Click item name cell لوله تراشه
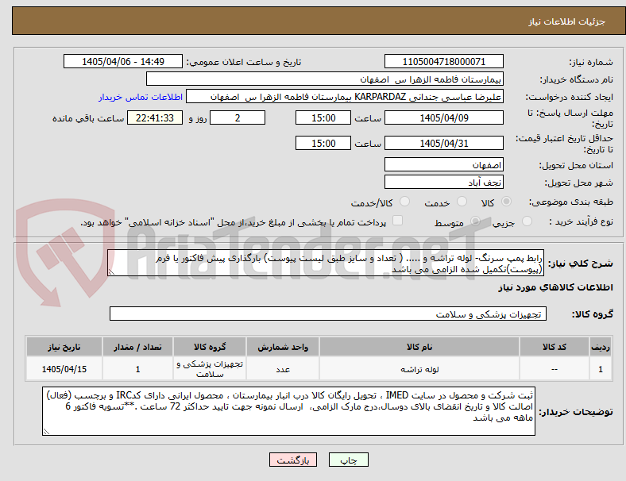 click(419, 369)
